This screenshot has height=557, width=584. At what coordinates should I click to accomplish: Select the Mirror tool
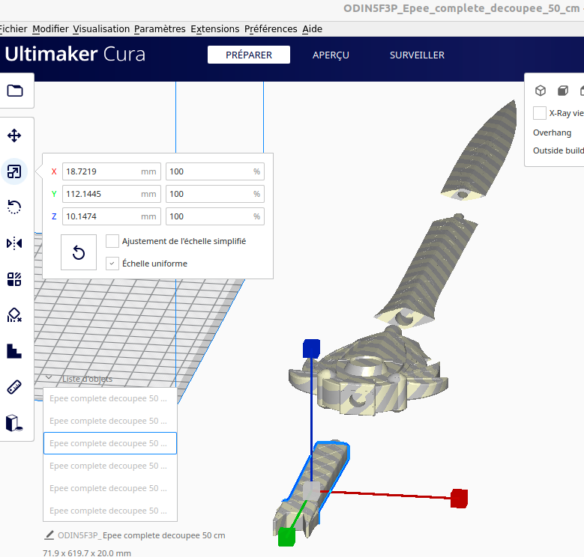(14, 243)
